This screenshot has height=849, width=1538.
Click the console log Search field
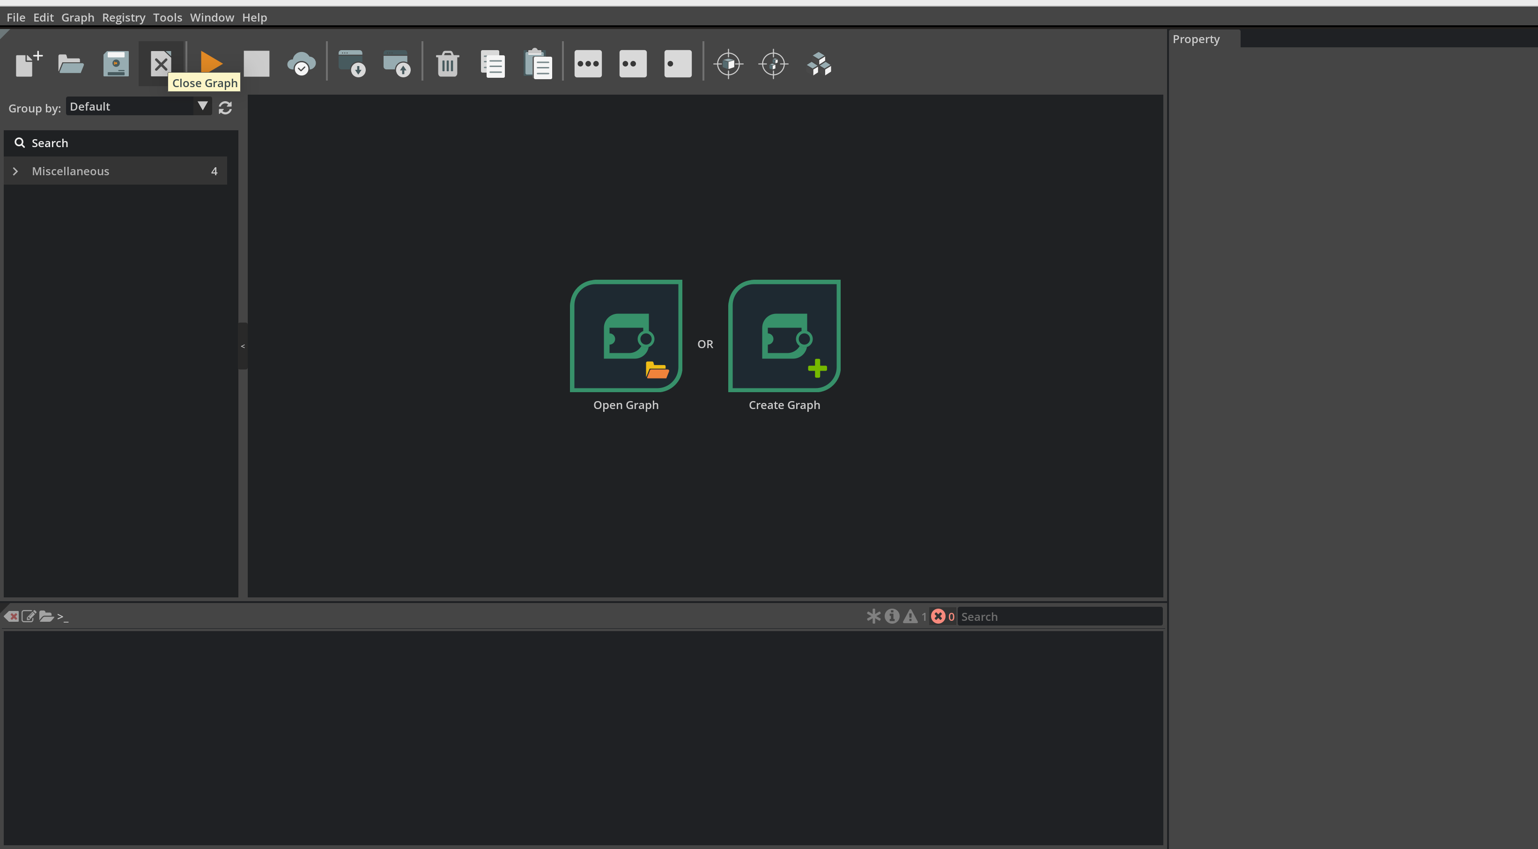tap(1060, 617)
